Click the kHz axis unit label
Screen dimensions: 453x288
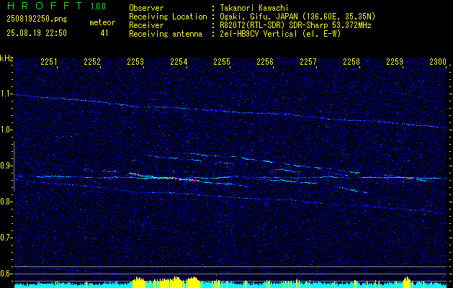point(6,58)
